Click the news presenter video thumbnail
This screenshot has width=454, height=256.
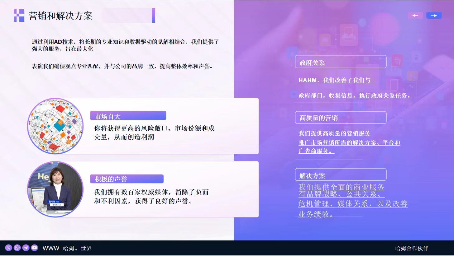[55, 189]
